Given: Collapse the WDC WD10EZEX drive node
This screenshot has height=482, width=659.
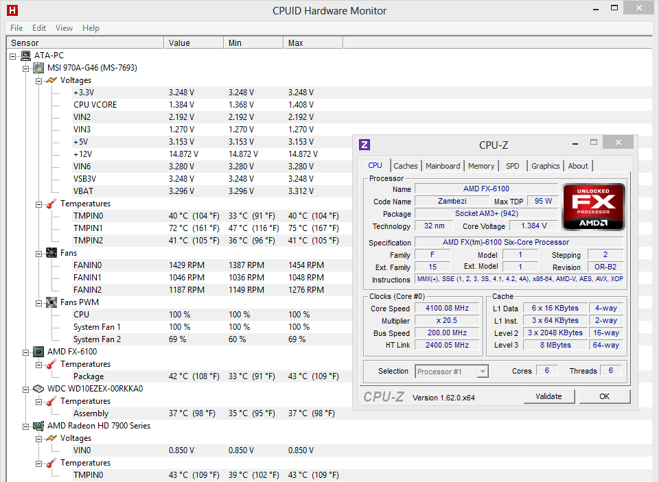Looking at the screenshot, I should (25, 389).
